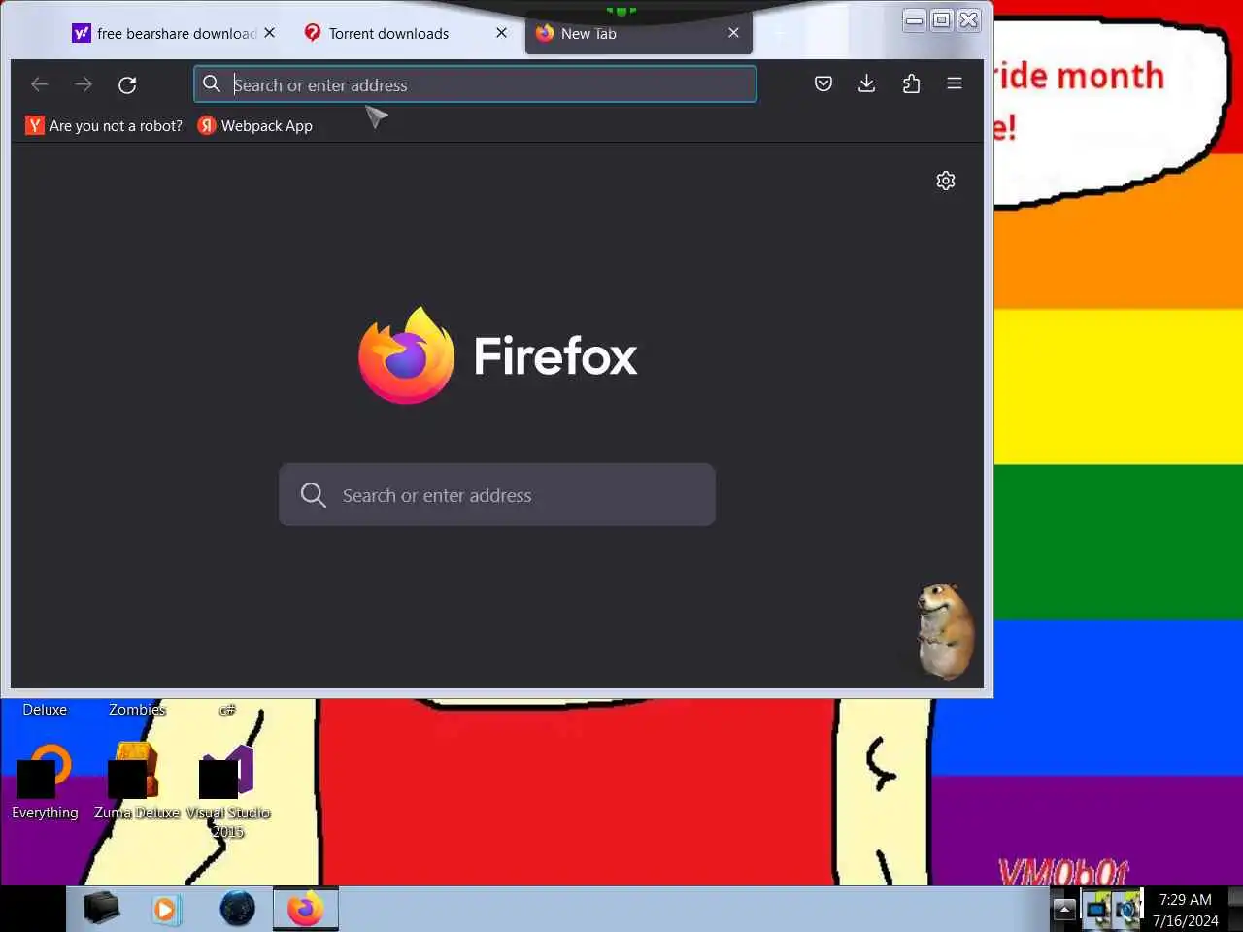Maximize the Firefox window

[x=942, y=20]
